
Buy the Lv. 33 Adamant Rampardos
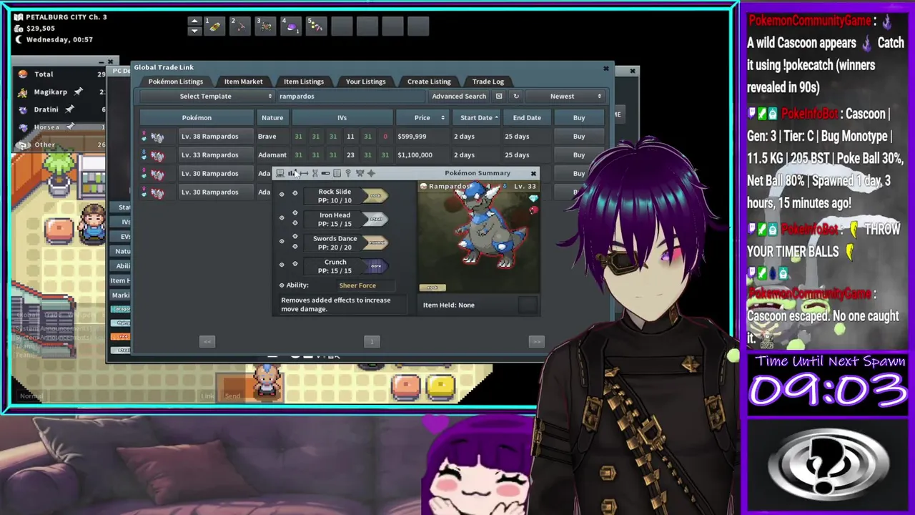pos(579,154)
